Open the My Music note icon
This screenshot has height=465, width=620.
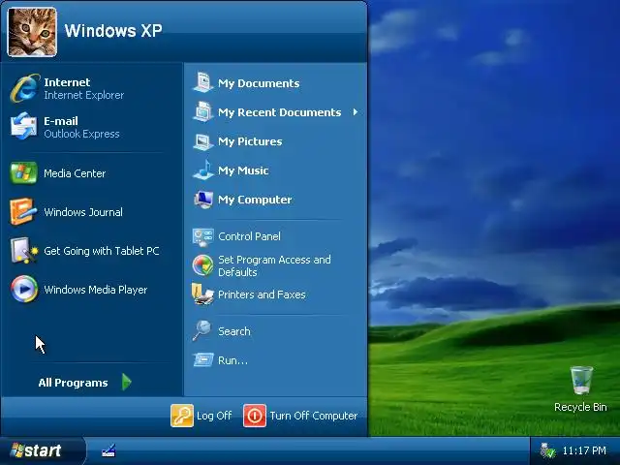click(x=202, y=170)
